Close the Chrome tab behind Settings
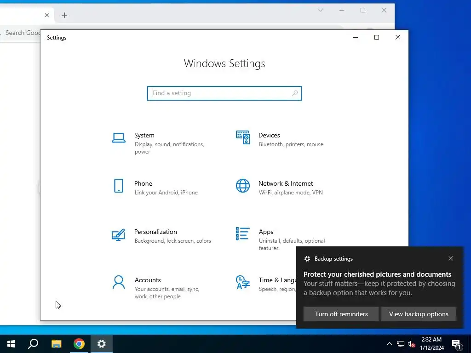This screenshot has width=471, height=353. coord(47,15)
